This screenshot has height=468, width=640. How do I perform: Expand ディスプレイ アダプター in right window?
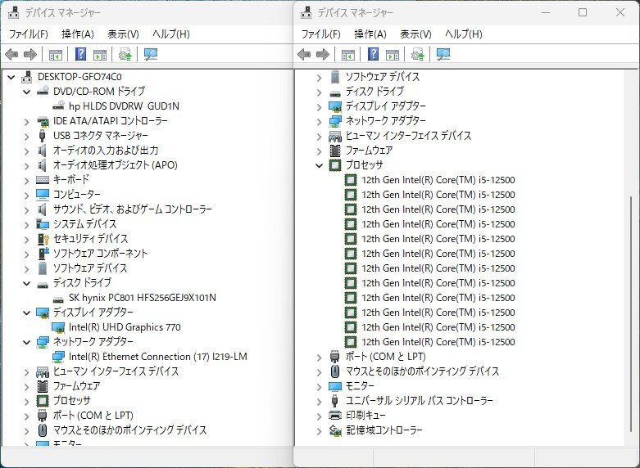[320, 106]
